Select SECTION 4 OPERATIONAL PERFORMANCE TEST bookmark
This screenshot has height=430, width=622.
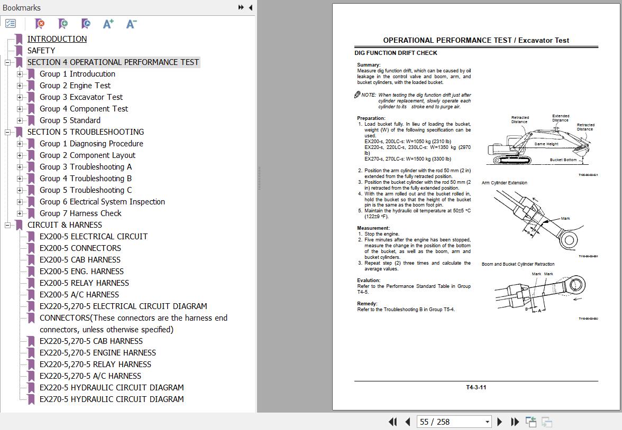113,62
